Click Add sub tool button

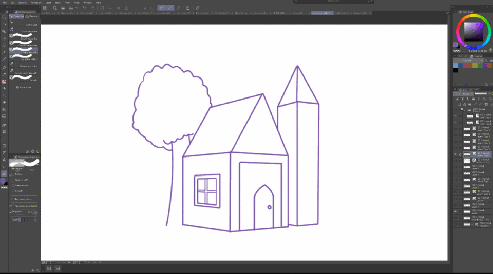pos(24,87)
